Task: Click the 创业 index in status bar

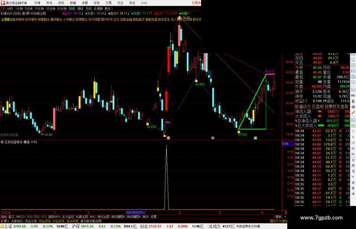Action: tap(144, 226)
